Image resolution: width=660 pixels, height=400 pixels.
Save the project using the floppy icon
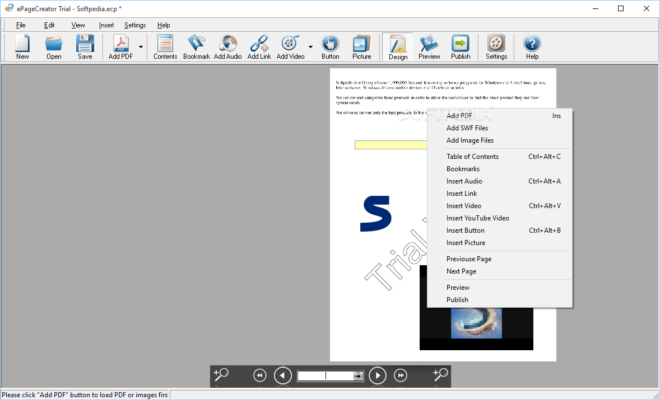[85, 47]
